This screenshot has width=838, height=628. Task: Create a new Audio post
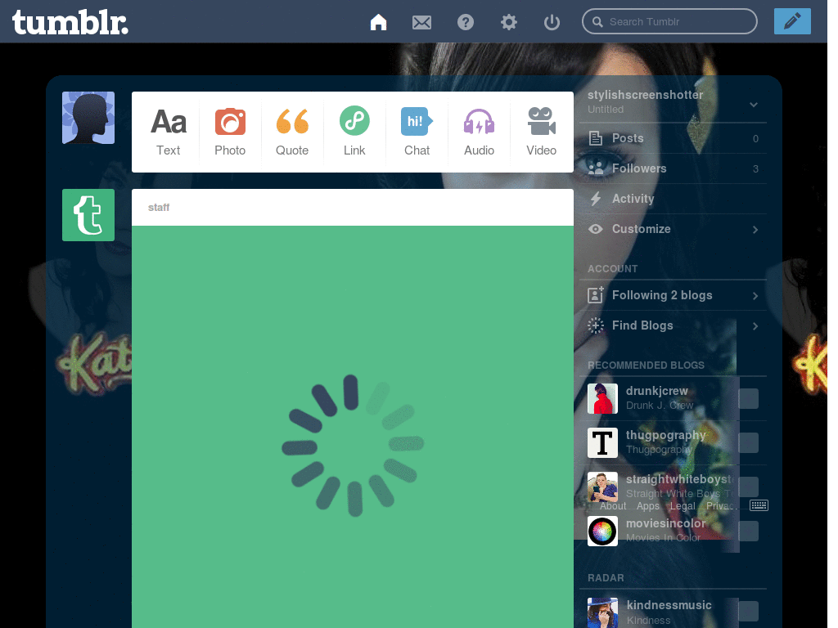pos(479,132)
